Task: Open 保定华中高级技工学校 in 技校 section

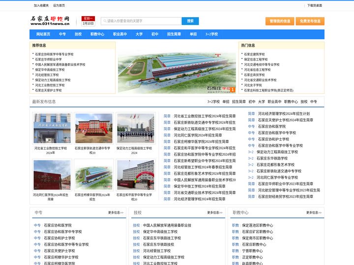Action: click(160, 232)
